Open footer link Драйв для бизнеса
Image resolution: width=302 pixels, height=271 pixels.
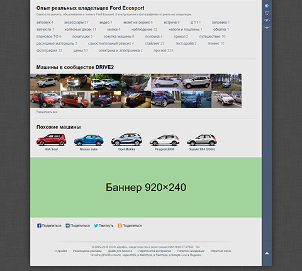tap(120, 251)
